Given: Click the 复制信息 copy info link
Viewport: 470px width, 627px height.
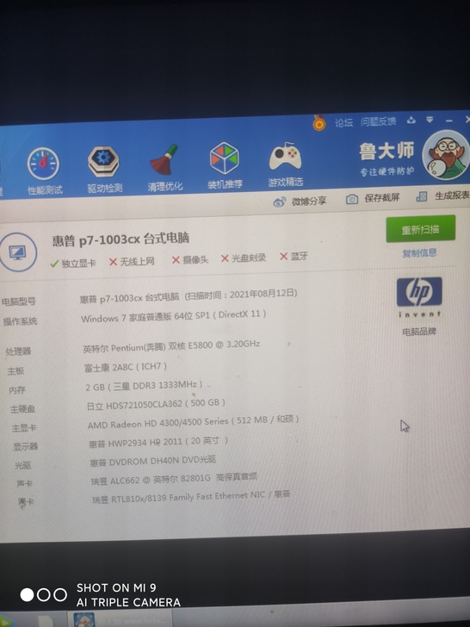Looking at the screenshot, I should tap(419, 253).
